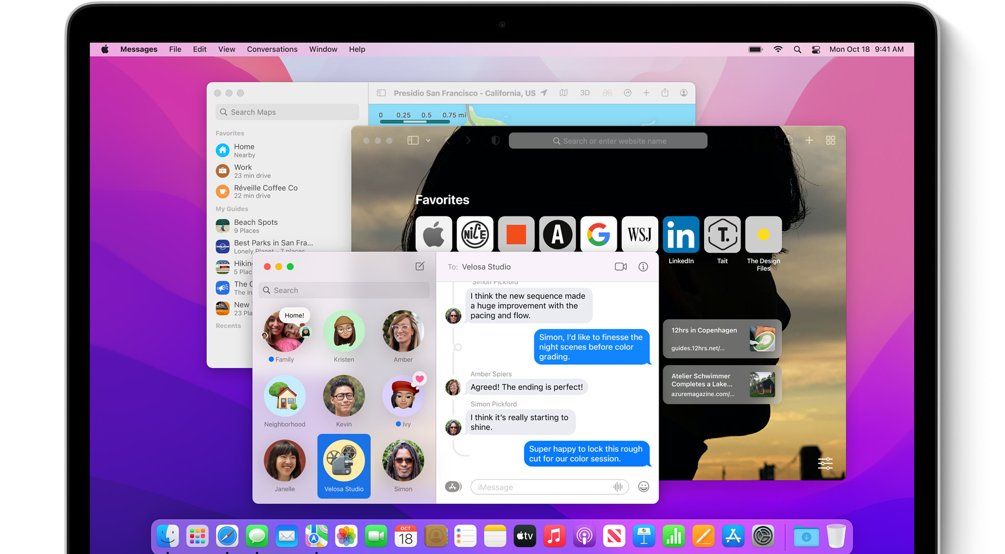Click the compose new message icon
The width and height of the screenshot is (1005, 554).
(419, 266)
